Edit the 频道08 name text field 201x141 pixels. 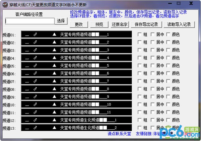tap(76, 89)
